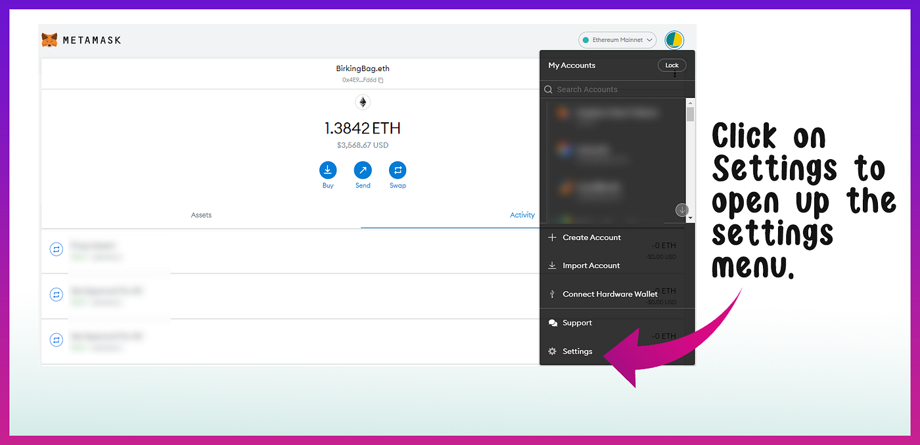Click the second activity swap icon

[x=57, y=294]
